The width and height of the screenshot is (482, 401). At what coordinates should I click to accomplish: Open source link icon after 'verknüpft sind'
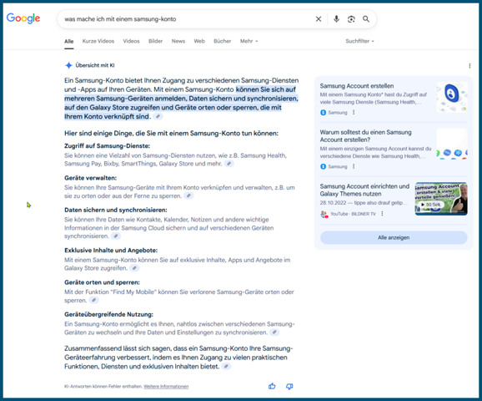pos(158,116)
